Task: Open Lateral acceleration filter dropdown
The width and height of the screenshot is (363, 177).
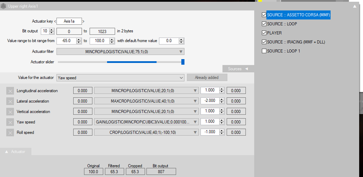Action: [146, 101]
